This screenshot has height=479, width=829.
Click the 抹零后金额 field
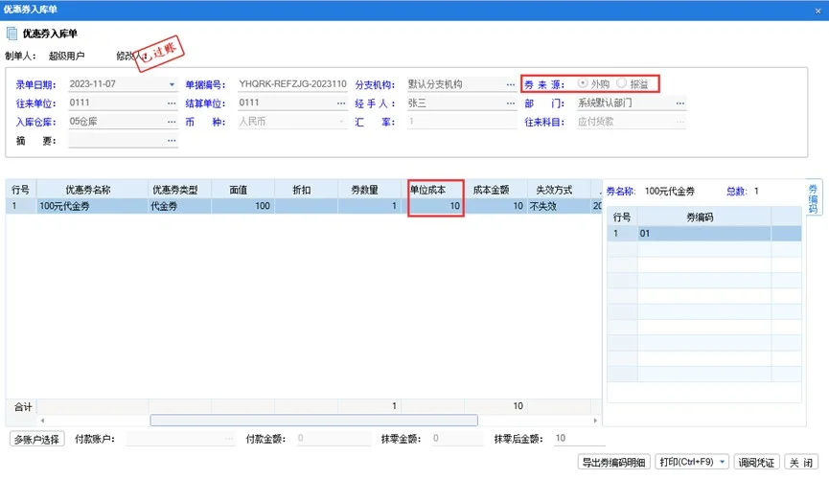coord(579,439)
